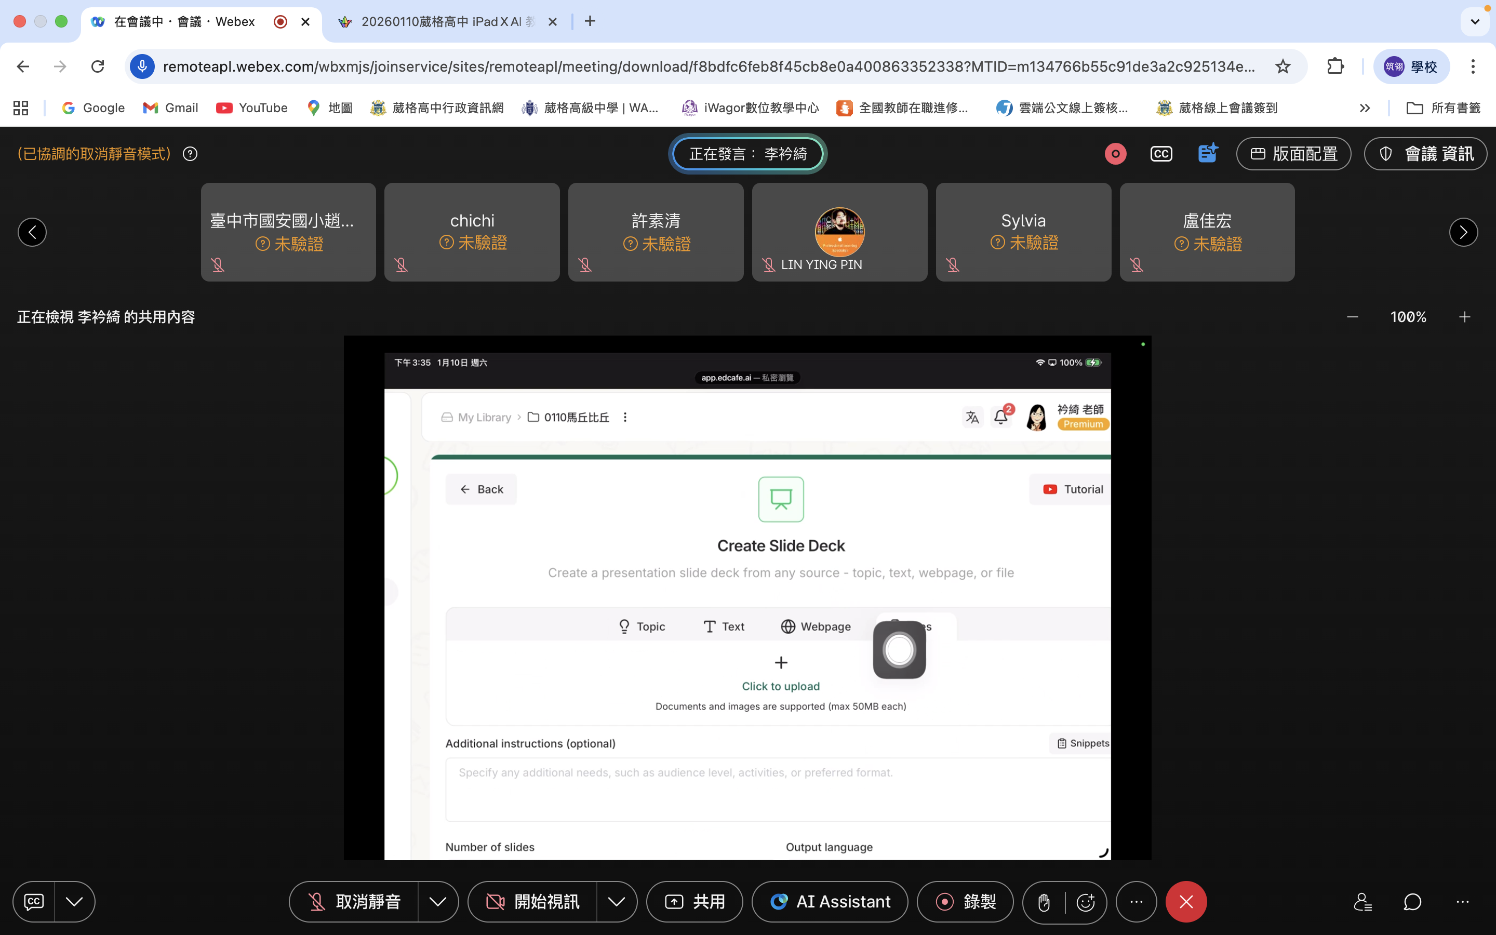The image size is (1496, 935).
Task: Turn on camera with 開始視訊
Action: [x=533, y=902]
